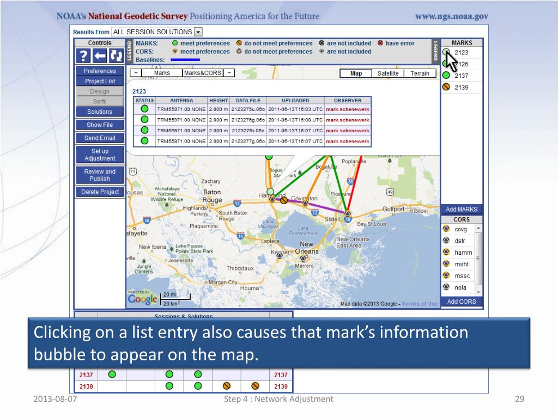Click the CORS list scroll-down arrow
This screenshot has height=418, width=558.
(478, 292)
